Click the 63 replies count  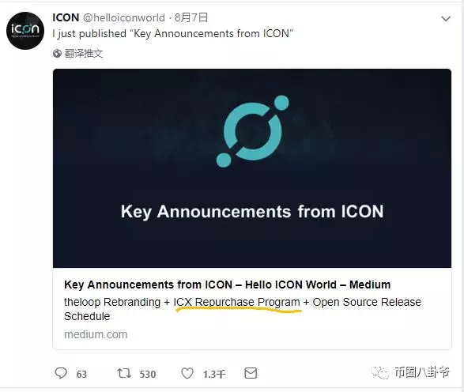pos(81,375)
